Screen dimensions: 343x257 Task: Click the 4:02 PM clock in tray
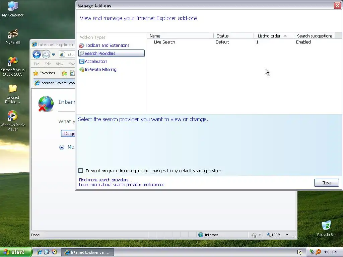[331, 252]
